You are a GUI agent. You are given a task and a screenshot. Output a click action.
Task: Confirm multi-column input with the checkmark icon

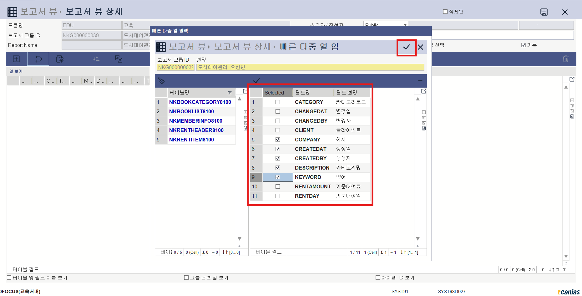click(406, 47)
